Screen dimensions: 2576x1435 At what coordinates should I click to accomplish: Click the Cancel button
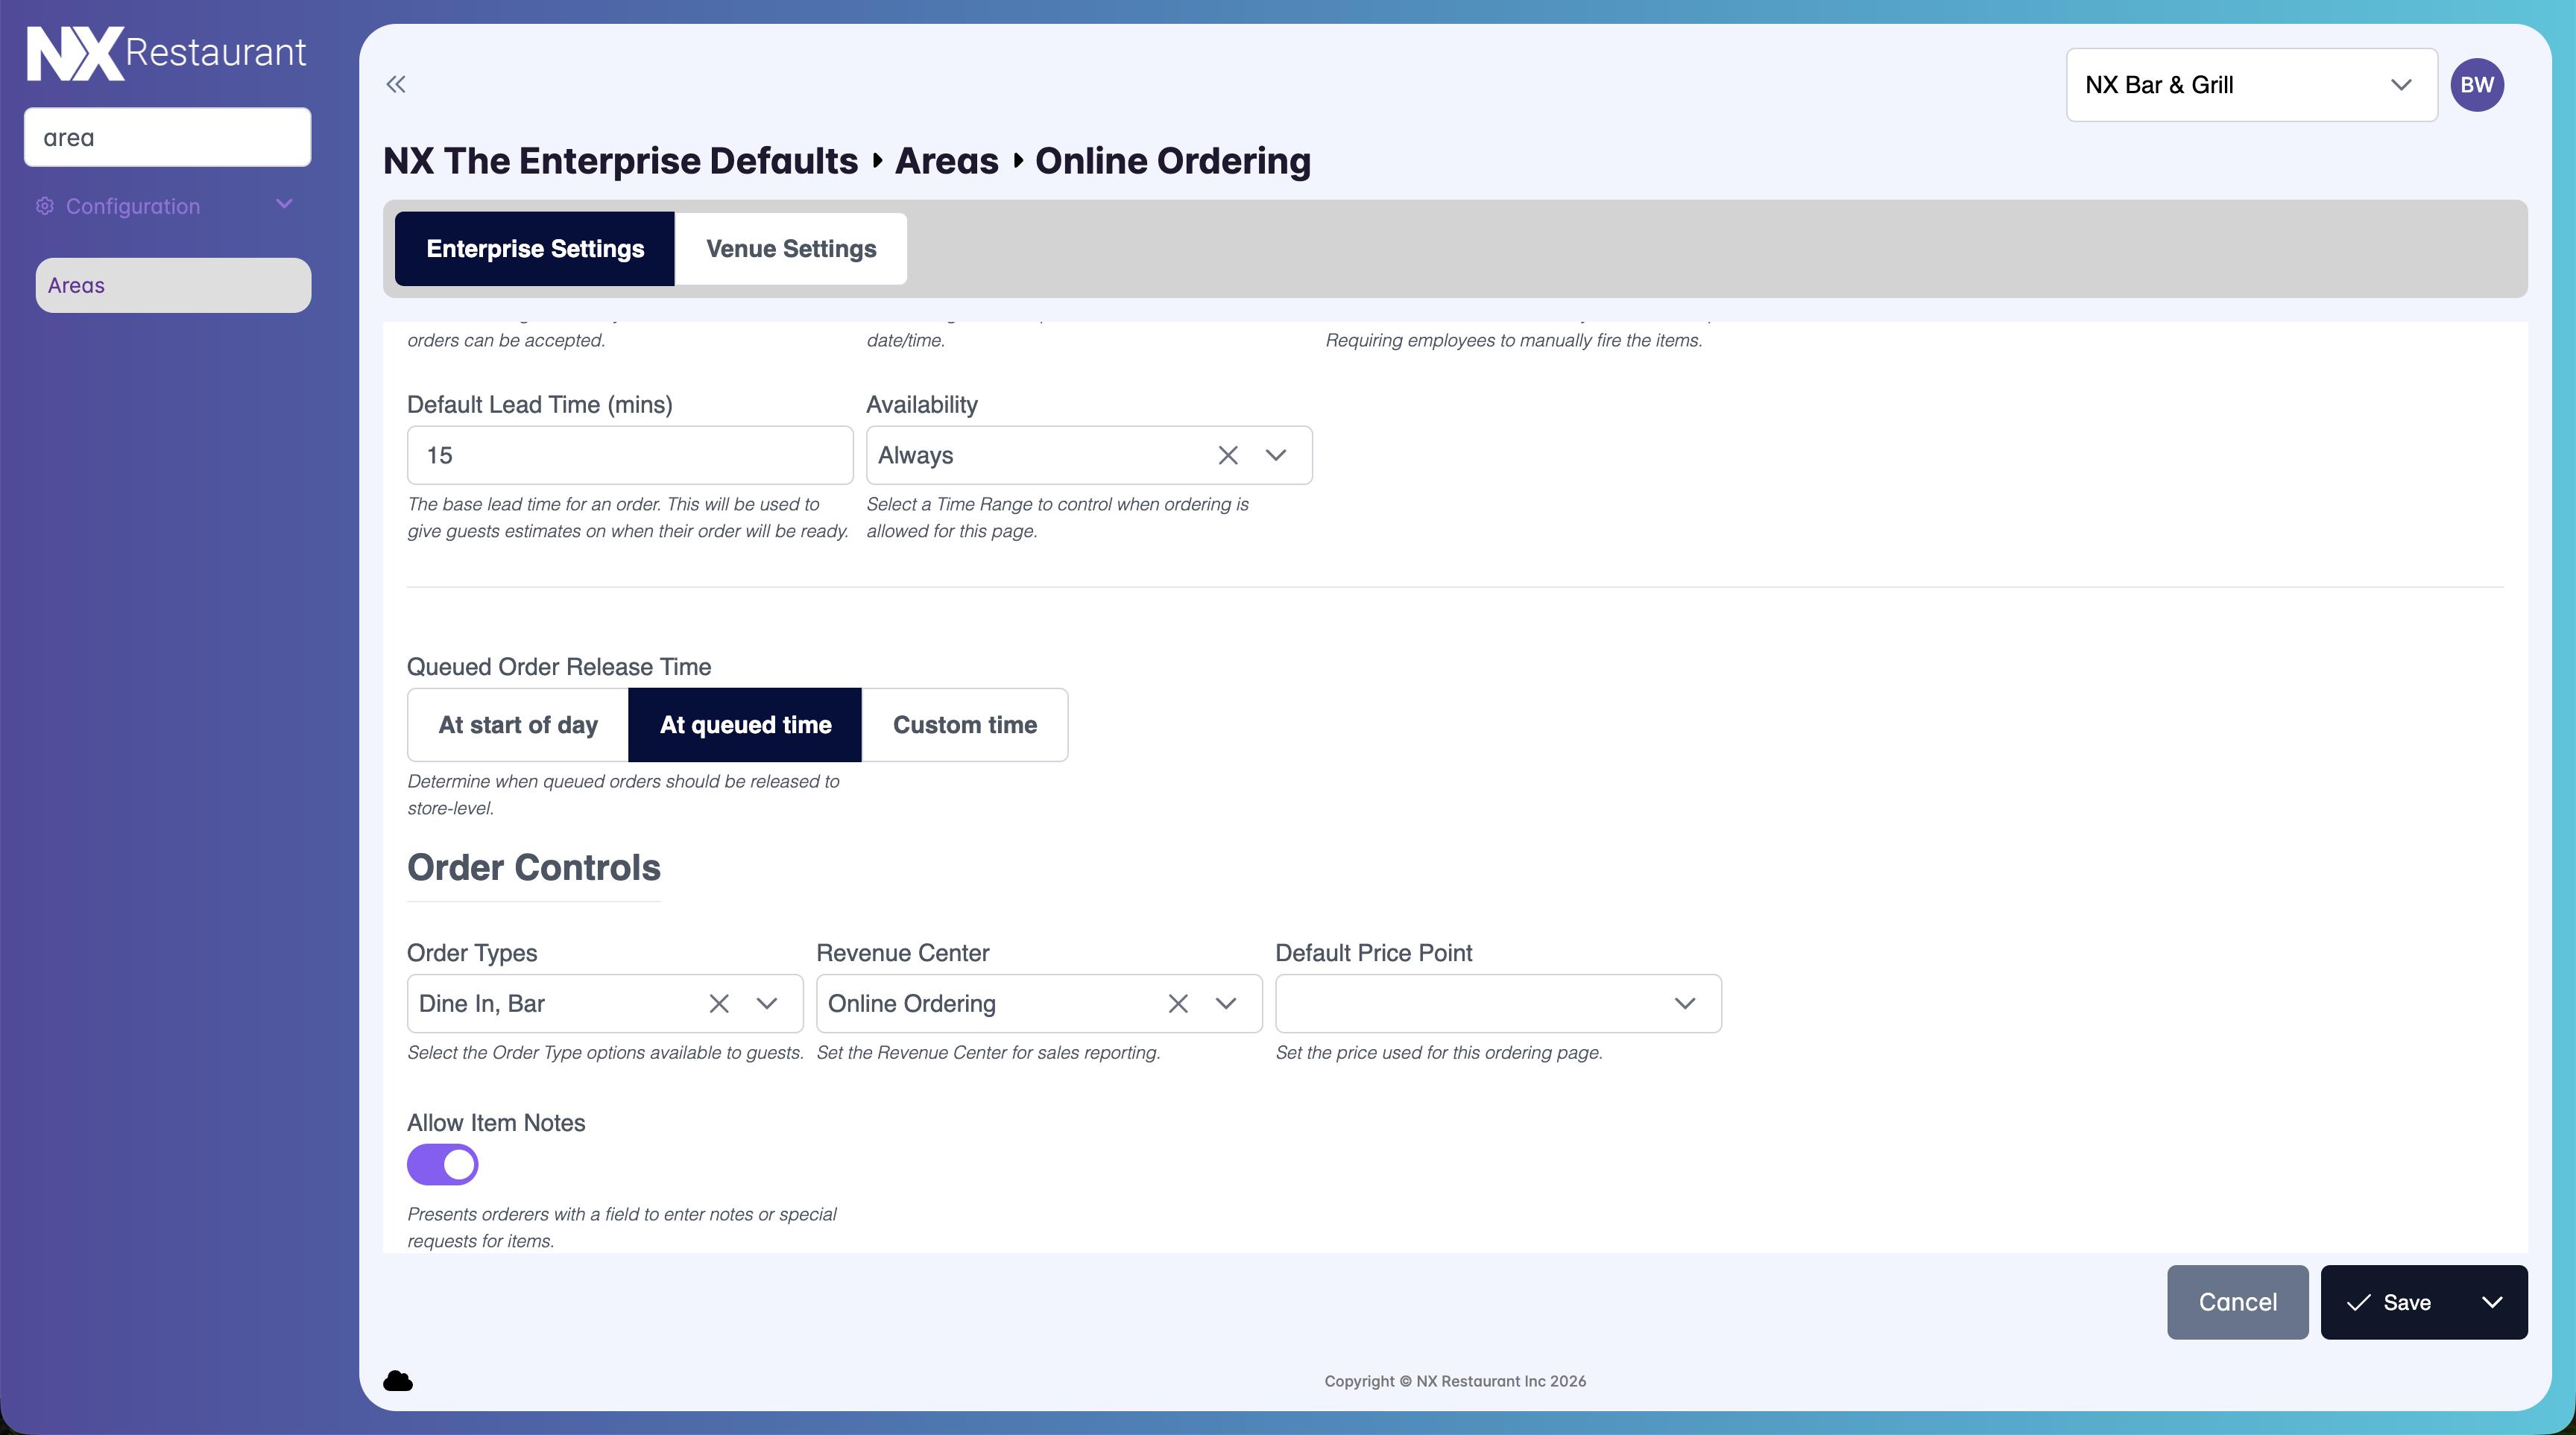pyautogui.click(x=2237, y=1302)
